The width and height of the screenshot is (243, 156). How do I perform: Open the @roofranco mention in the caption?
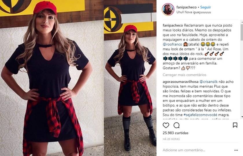[172, 44]
